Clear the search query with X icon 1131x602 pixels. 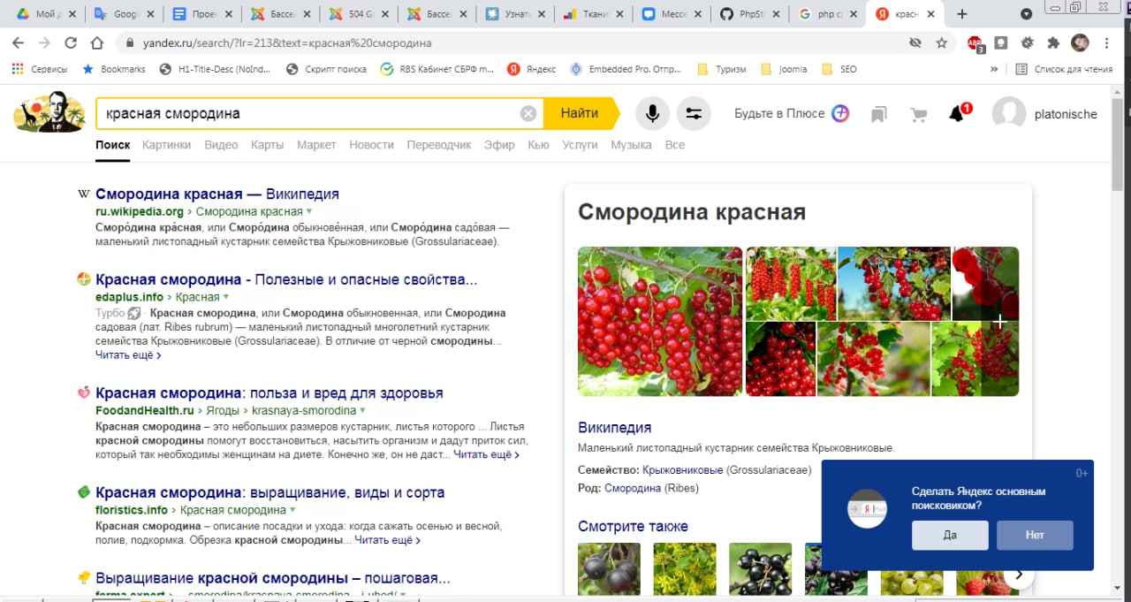click(528, 113)
